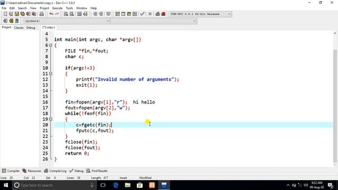Viewport: 338px width, 190px height.
Task: Open Microsoft Edge from the taskbar
Action: click(116, 185)
